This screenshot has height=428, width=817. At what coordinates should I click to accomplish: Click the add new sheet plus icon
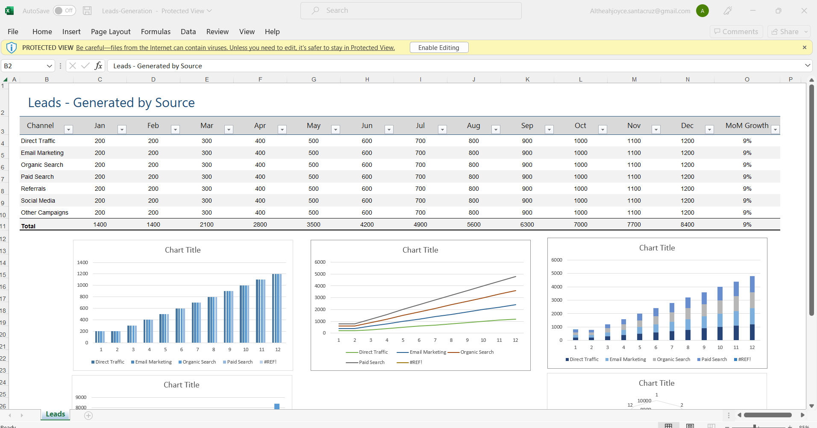click(x=88, y=416)
